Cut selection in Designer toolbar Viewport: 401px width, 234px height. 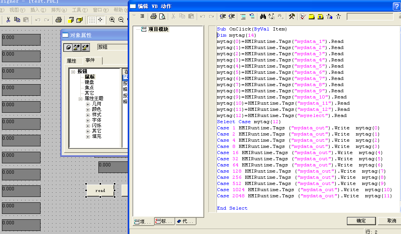(8, 20)
